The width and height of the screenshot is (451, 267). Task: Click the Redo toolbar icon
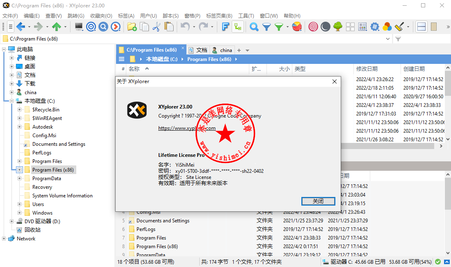pyautogui.click(x=203, y=27)
